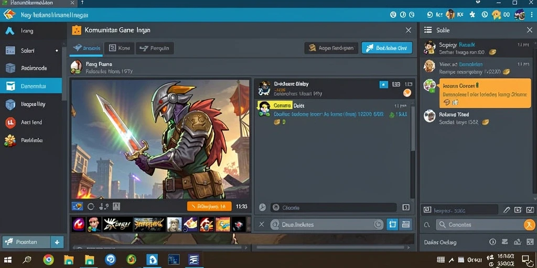
Task: Click the pencil edit icon in right panel
Action: click(x=507, y=209)
